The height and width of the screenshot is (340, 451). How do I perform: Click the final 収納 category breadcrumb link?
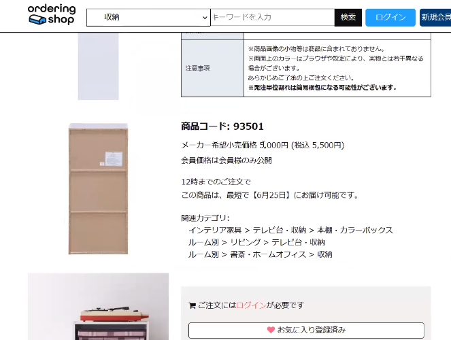tap(324, 254)
